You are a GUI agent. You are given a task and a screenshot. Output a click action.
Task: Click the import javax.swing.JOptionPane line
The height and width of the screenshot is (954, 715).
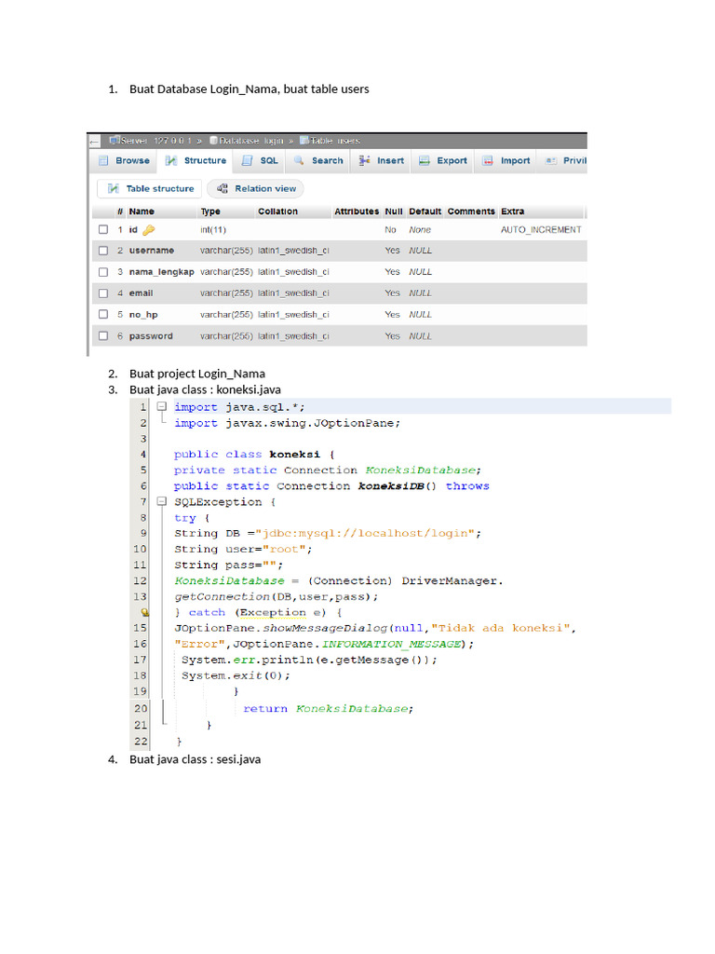[287, 423]
